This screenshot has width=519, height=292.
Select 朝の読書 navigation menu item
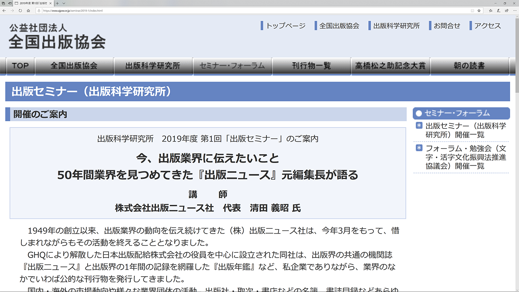click(469, 66)
